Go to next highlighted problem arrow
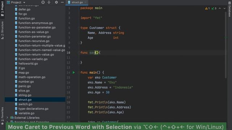The height and width of the screenshot is (130, 232). (224, 8)
